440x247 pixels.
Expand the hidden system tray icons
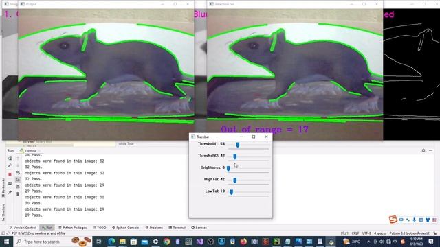(368, 242)
